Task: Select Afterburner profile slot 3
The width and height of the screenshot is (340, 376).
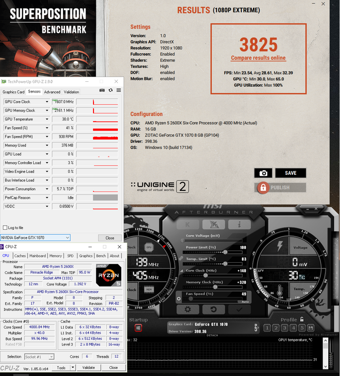Action: (285, 328)
